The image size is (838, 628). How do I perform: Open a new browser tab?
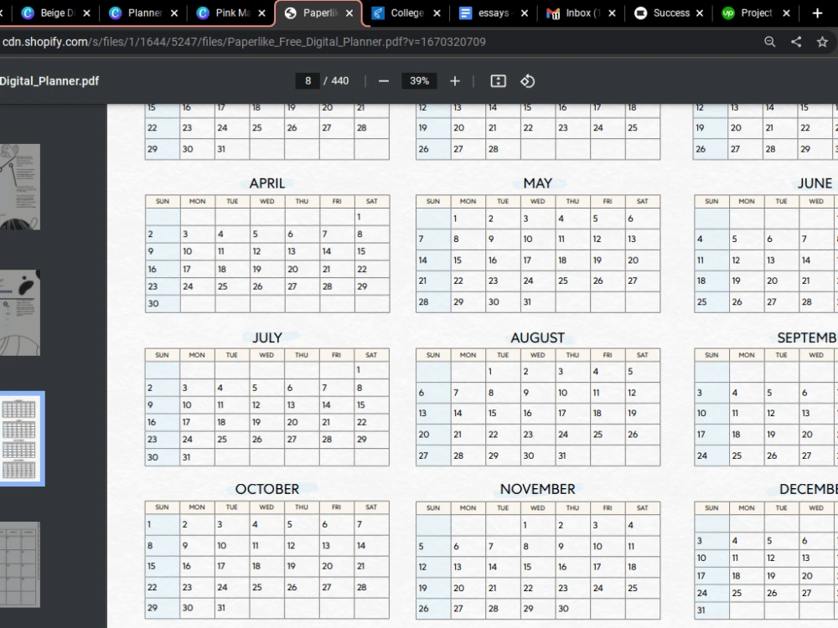(x=817, y=13)
